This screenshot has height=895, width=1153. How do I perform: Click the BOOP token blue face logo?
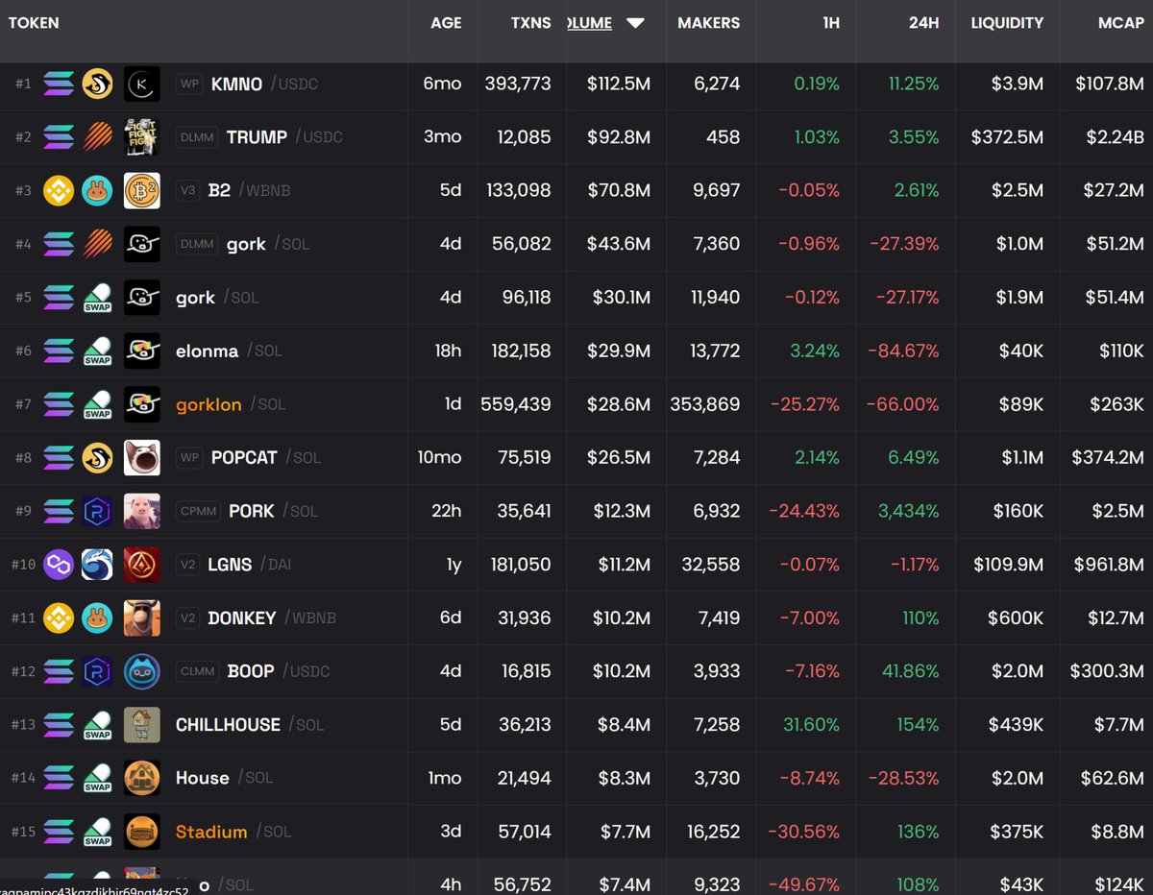[x=141, y=671]
